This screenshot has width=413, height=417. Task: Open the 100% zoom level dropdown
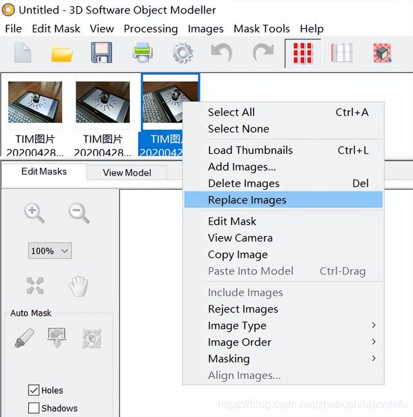(50, 250)
